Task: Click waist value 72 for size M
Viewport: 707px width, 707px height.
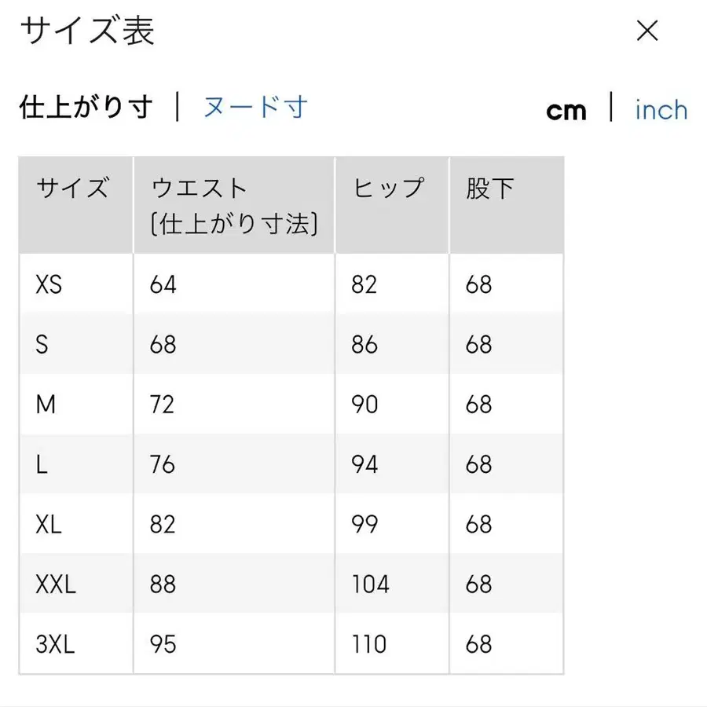Action: 162,404
